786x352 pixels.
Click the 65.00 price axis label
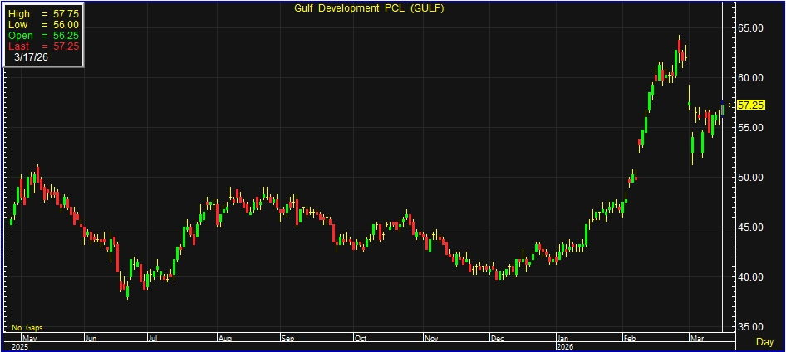click(750, 28)
